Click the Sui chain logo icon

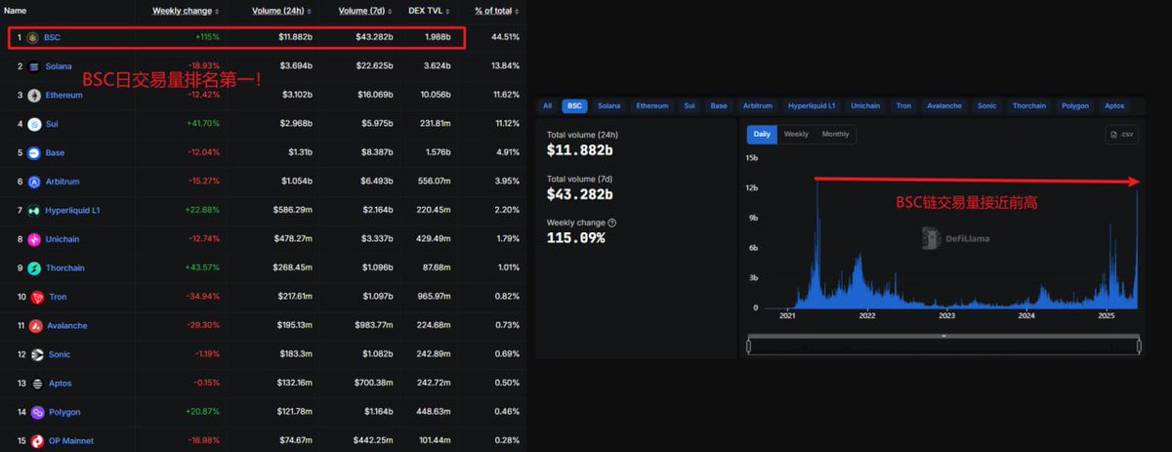coord(35,124)
